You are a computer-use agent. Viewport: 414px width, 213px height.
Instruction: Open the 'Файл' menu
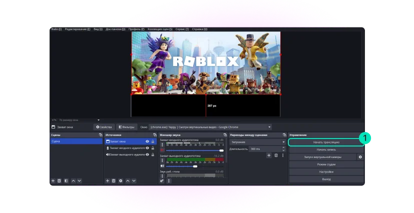click(56, 29)
